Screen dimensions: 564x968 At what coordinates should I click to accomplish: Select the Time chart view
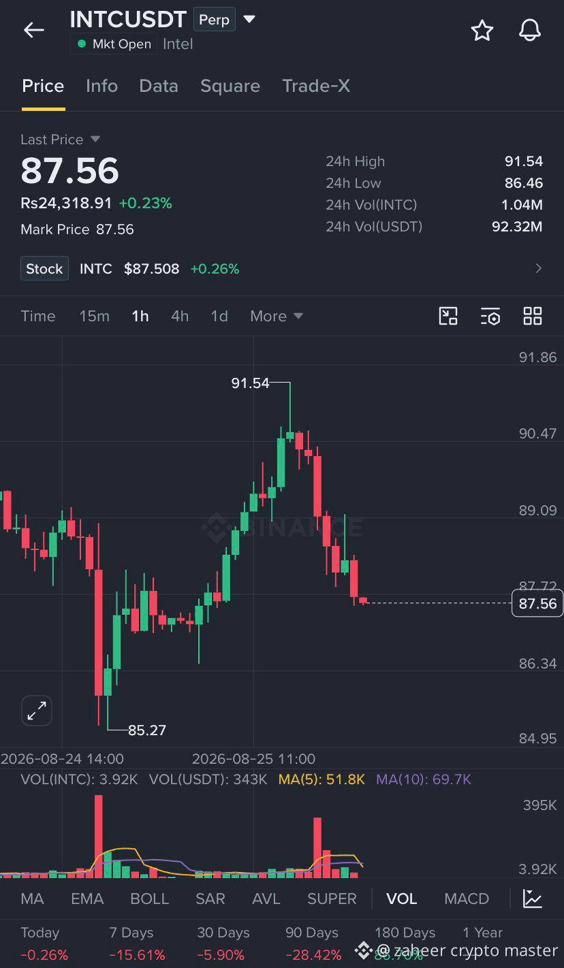click(38, 316)
